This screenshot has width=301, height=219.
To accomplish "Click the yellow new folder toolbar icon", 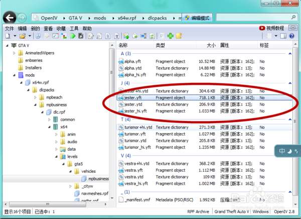I will coord(179,36).
